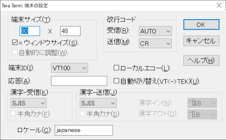Open help with ヘルプ(H) button
The height and width of the screenshot is (140, 226).
coord(201,60)
